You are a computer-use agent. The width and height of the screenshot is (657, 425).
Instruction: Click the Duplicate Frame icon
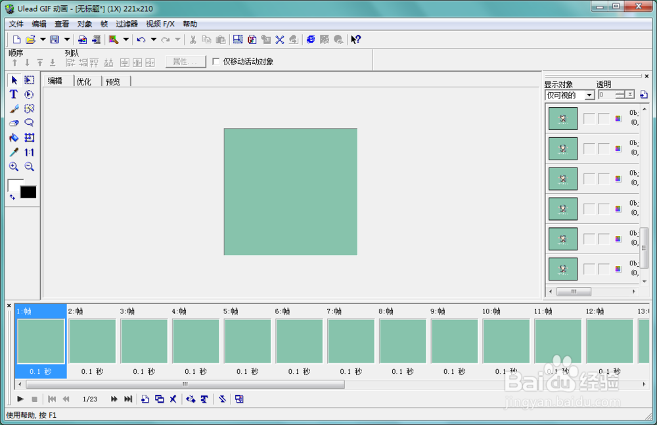coord(159,399)
